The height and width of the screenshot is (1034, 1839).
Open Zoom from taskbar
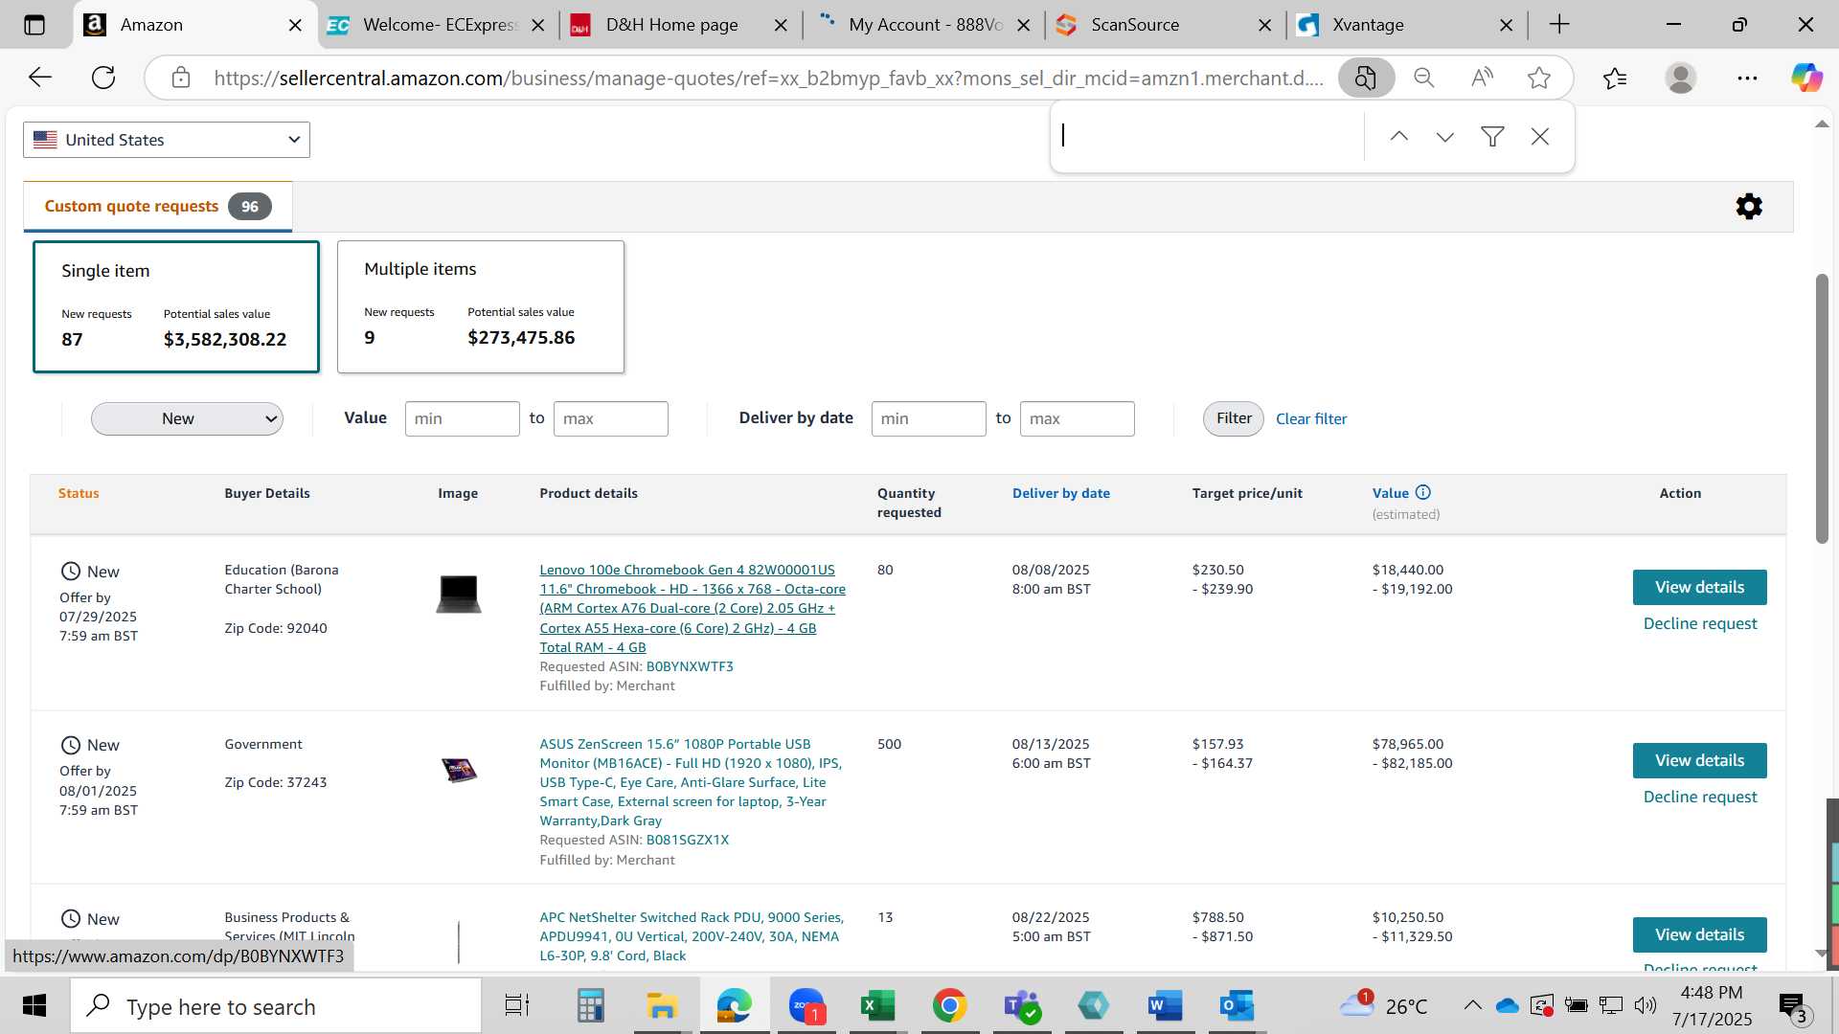point(806,1006)
